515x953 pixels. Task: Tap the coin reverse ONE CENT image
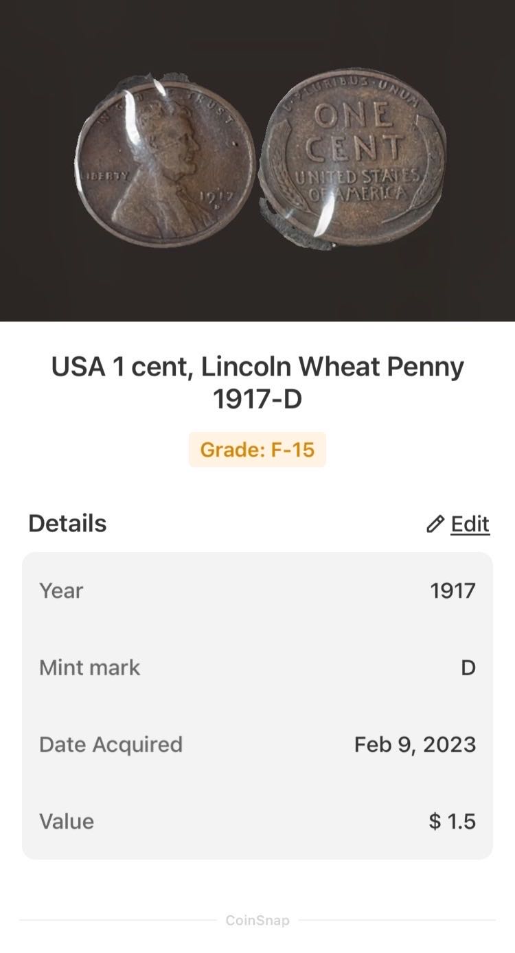tap(354, 158)
